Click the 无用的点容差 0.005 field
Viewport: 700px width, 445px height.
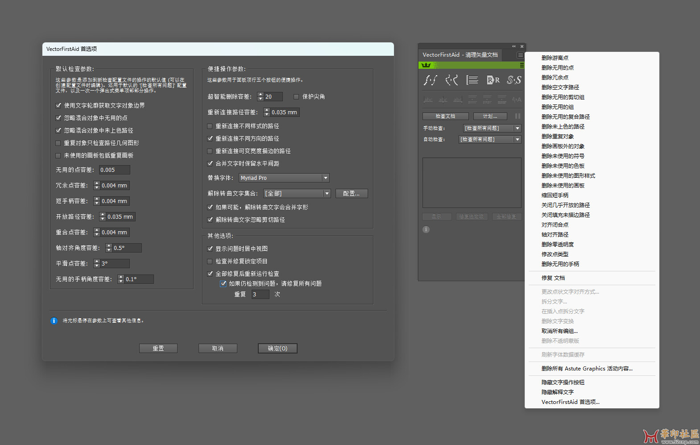(x=114, y=170)
